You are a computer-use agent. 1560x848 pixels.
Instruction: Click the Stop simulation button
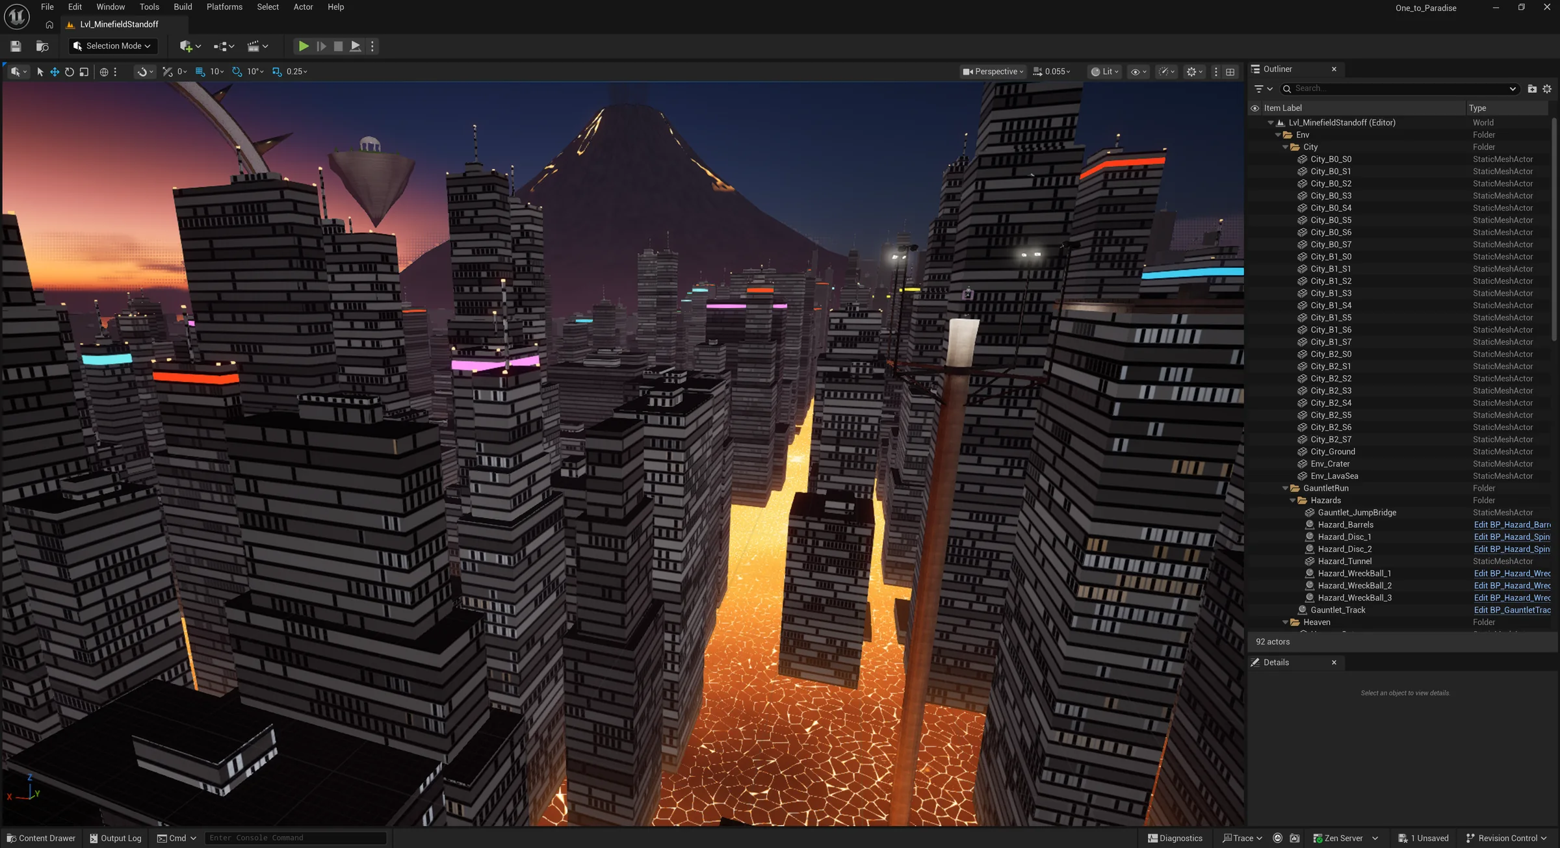pyautogui.click(x=338, y=46)
